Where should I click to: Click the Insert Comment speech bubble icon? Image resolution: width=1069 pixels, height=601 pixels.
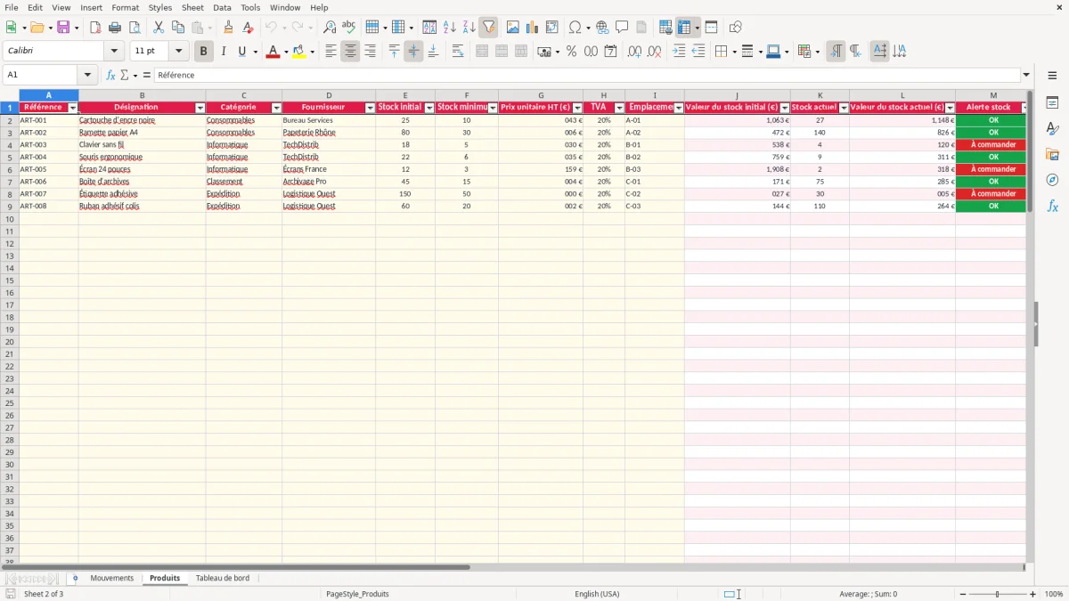click(622, 28)
